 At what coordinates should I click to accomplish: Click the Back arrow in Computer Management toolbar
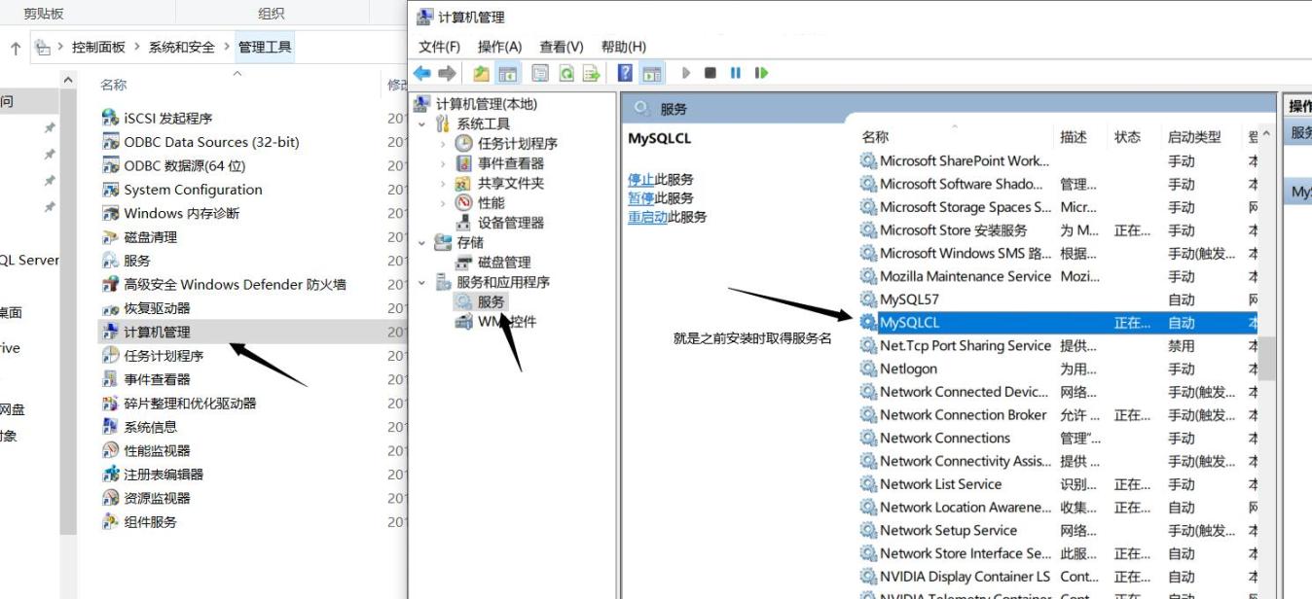pos(421,73)
